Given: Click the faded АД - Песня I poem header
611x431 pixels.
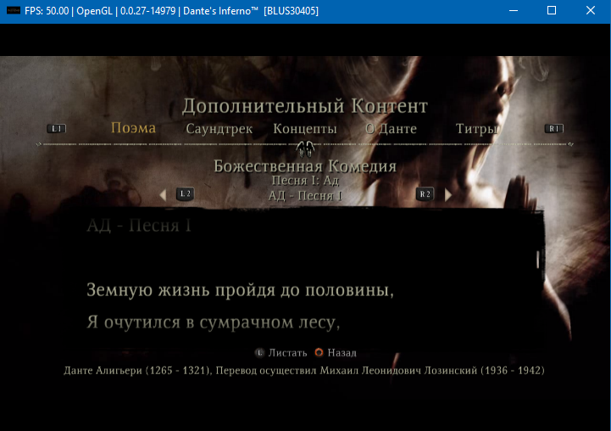Looking at the screenshot, I should tap(139, 226).
